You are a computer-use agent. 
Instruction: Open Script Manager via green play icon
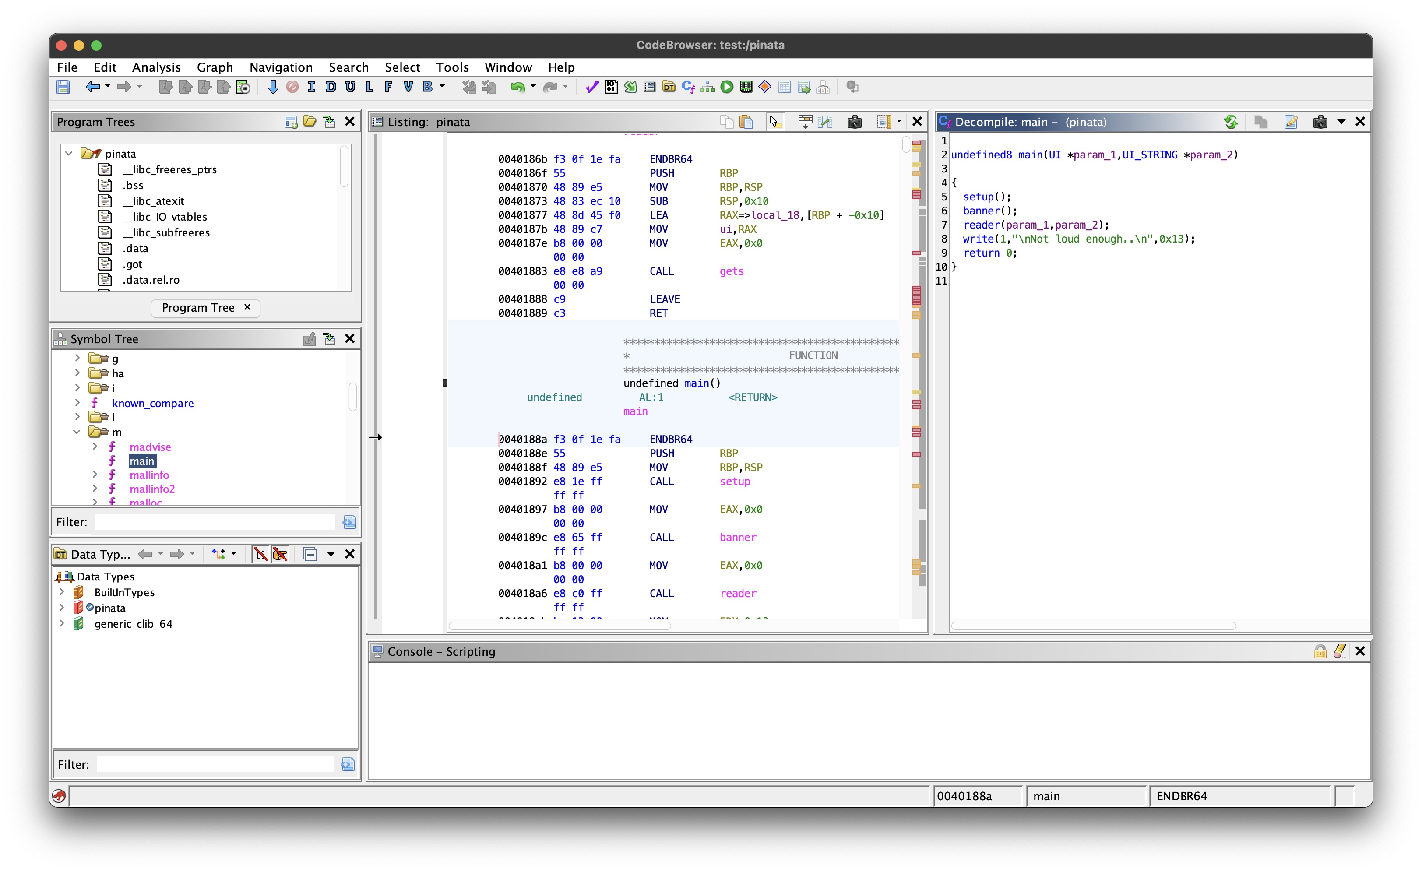727,87
